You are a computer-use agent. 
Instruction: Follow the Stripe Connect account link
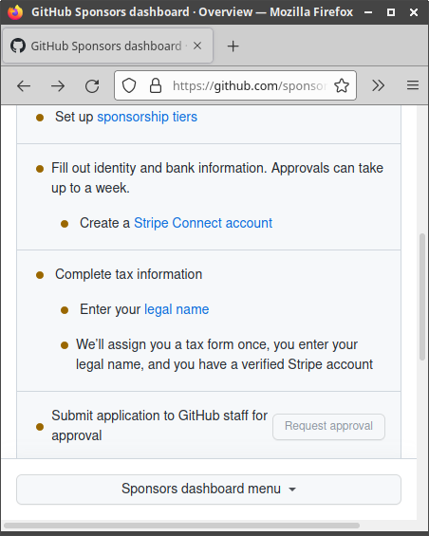(x=203, y=223)
